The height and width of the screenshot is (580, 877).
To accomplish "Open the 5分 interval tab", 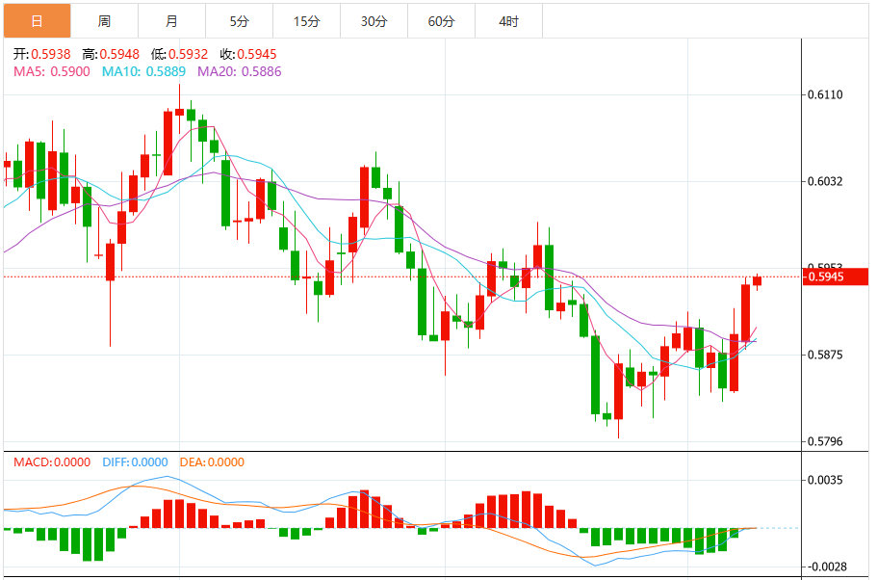I will pos(240,21).
